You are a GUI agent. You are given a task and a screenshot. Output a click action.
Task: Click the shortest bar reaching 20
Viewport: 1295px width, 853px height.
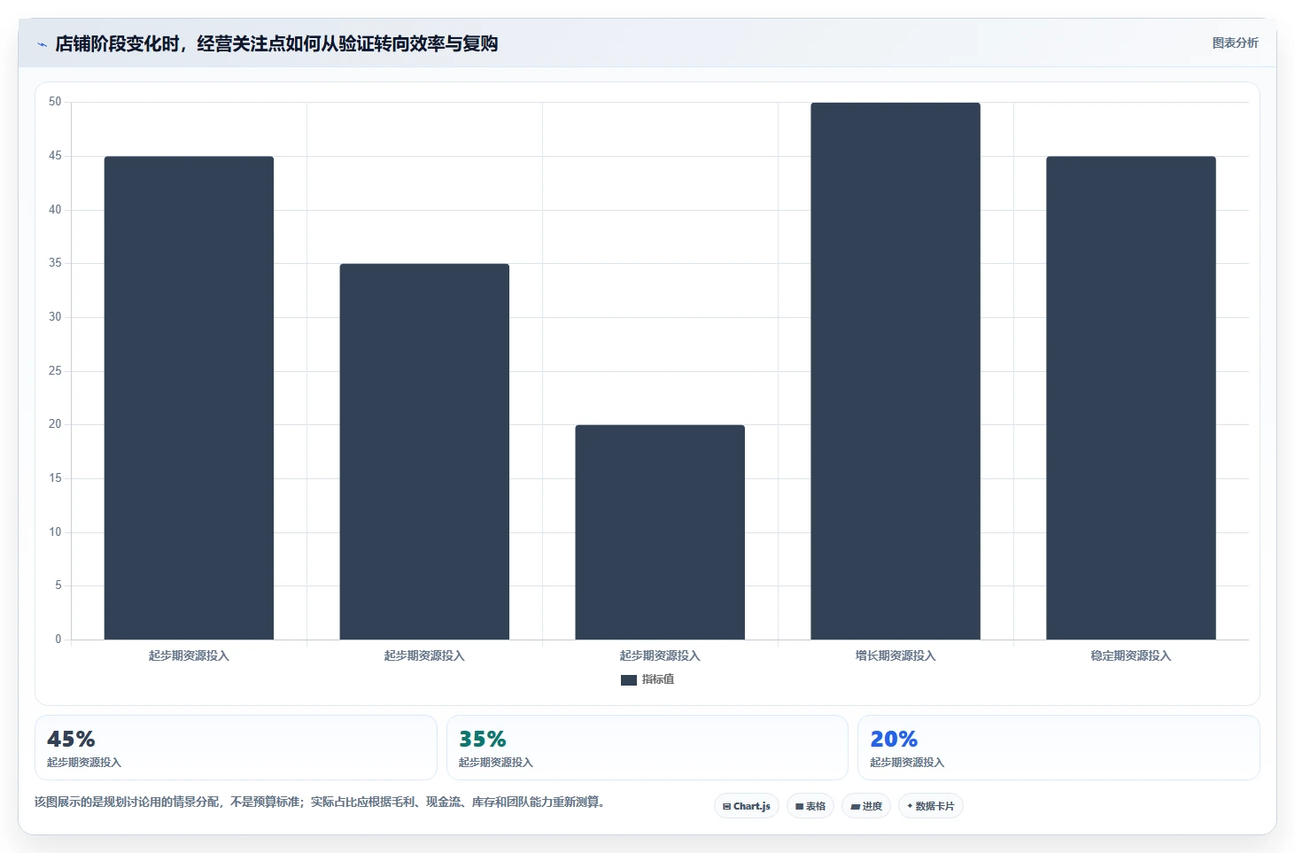coord(660,532)
